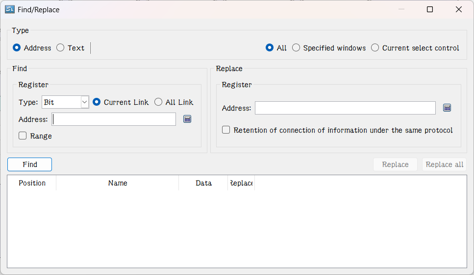Click the Position column header
The image size is (474, 275).
32,183
